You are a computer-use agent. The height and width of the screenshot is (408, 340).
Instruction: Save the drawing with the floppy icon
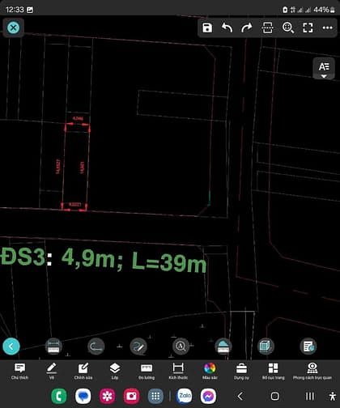[207, 28]
